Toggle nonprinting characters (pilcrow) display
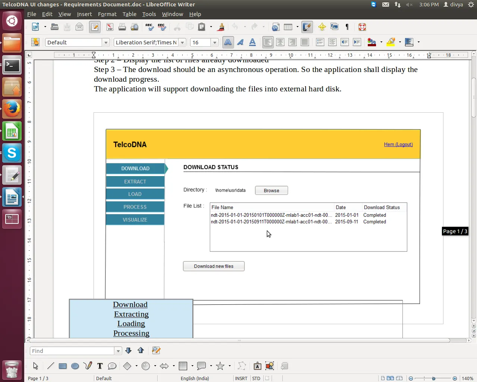The height and width of the screenshot is (382, 477). [347, 27]
